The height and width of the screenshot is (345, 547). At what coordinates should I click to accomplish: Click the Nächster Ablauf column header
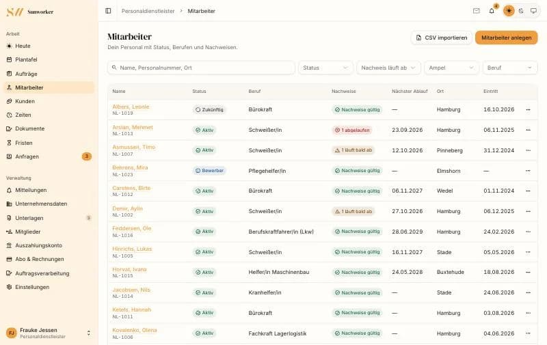(410, 92)
